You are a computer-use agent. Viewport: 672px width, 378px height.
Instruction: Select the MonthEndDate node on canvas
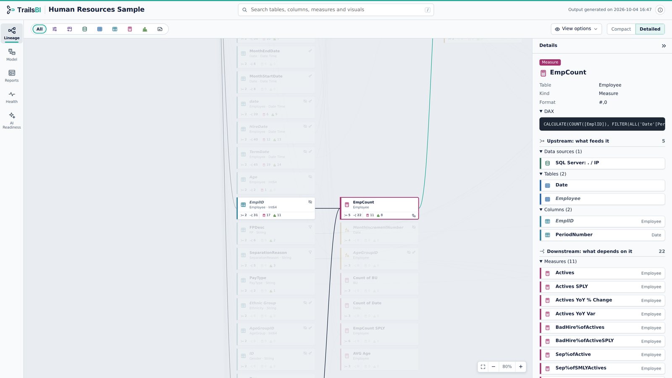pyautogui.click(x=276, y=57)
